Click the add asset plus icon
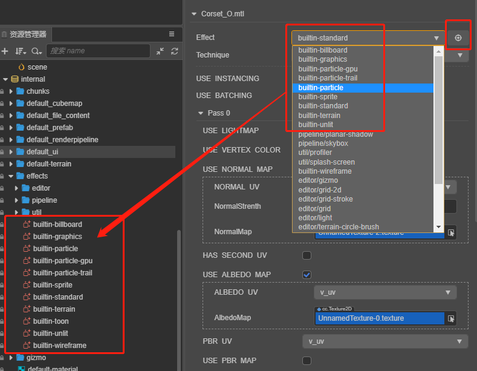This screenshot has width=477, height=371. [x=5, y=51]
